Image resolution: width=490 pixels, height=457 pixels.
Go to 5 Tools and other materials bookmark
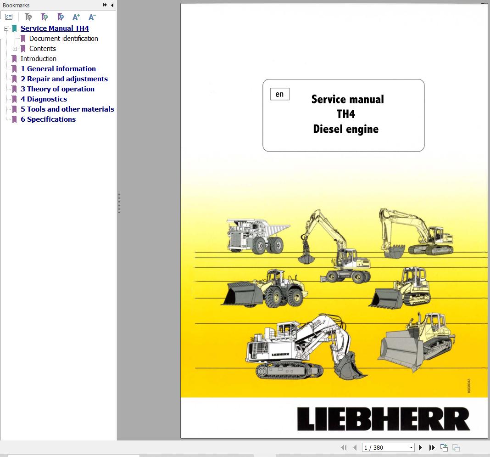(x=67, y=109)
